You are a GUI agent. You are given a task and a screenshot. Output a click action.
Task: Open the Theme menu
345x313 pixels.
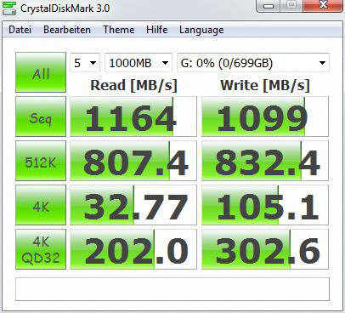click(x=118, y=30)
